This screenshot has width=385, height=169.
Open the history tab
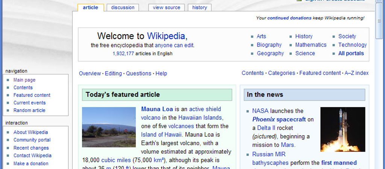coord(200,8)
